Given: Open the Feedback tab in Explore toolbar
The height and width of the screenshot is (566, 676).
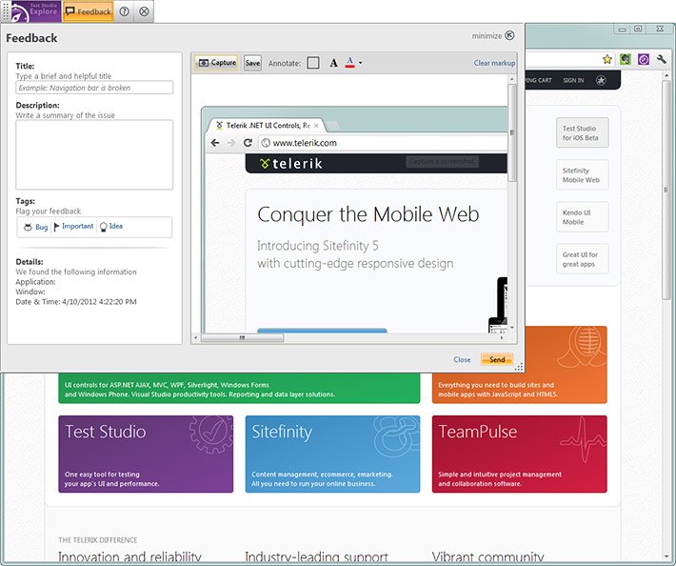Looking at the screenshot, I should tap(89, 11).
